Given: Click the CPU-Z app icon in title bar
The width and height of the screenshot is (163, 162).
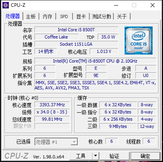Looking at the screenshot, I should [x=6, y=5].
